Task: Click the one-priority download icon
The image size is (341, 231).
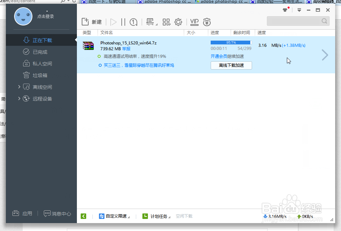Action: [133, 22]
